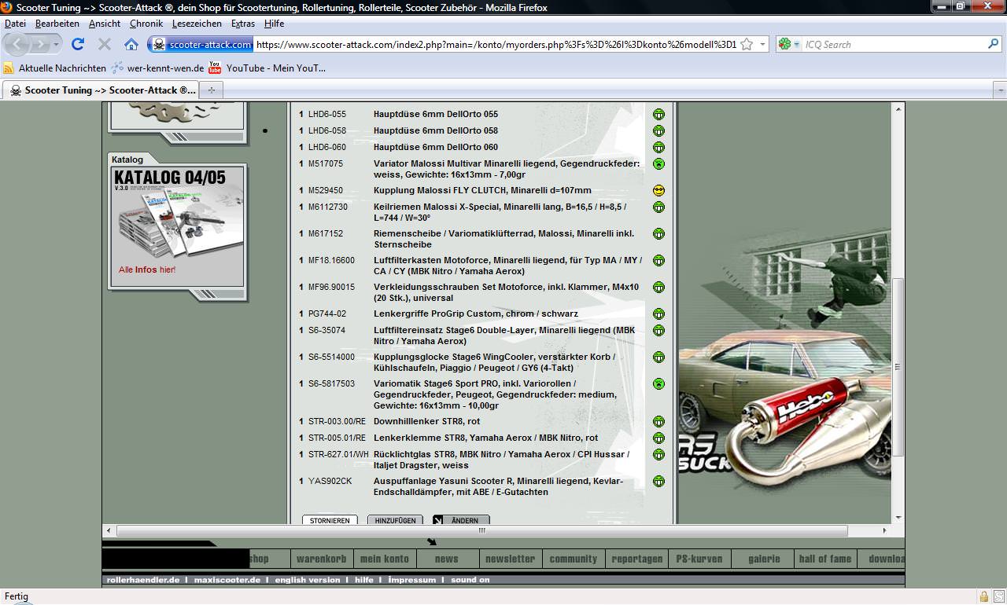The height and width of the screenshot is (605, 1007).
Task: Click the magnifier search icon in ICQ Search
Action: pyautogui.click(x=994, y=44)
